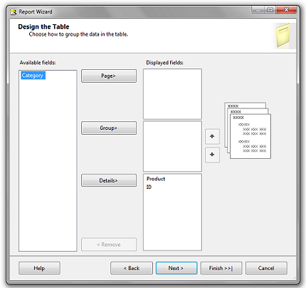Viewport: 306px width, 288px height.
Task: Cancel the Report Wizard
Action: (x=266, y=268)
